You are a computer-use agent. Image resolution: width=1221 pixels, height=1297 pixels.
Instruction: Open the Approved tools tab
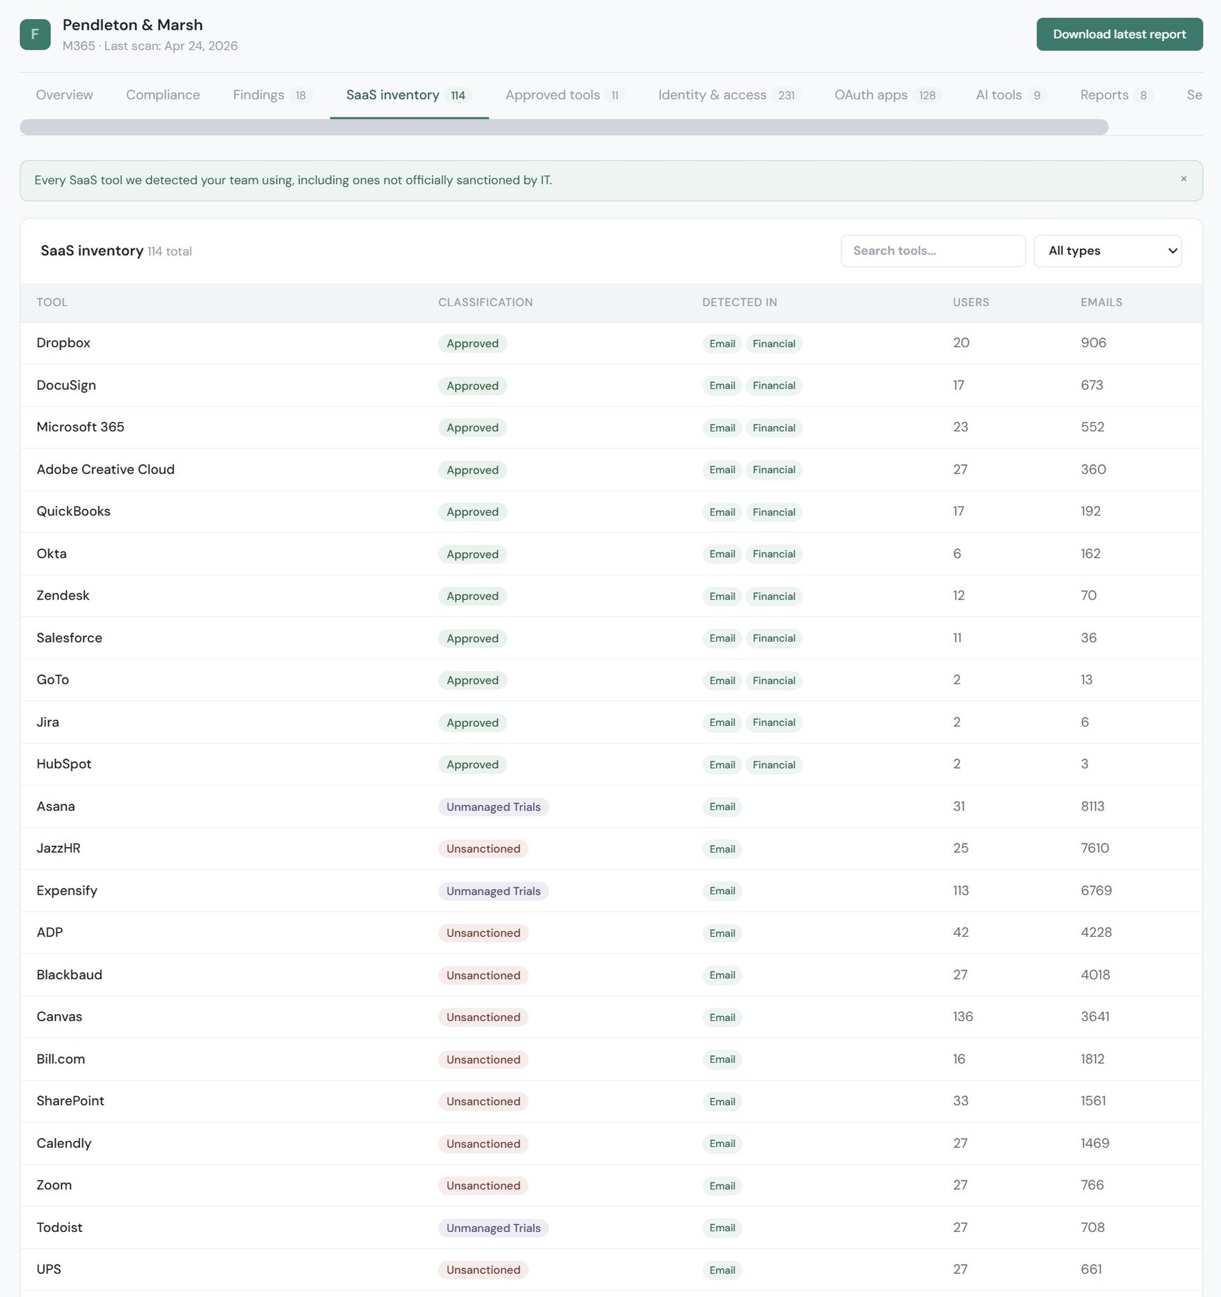(564, 95)
